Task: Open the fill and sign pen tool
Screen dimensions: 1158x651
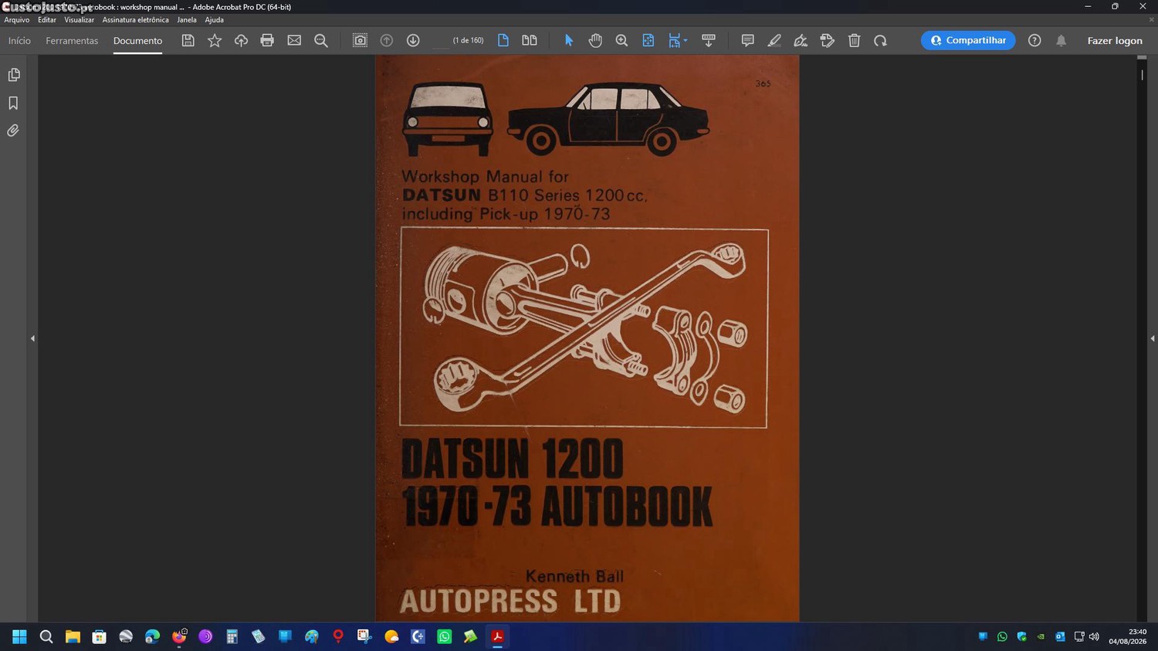Action: click(801, 40)
